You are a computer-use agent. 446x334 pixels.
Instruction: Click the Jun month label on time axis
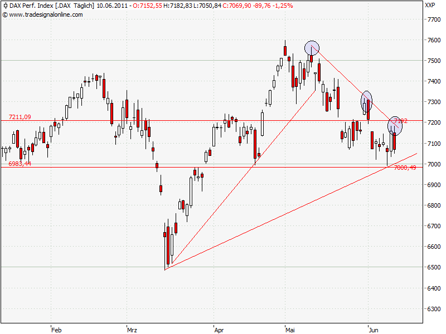click(x=374, y=330)
